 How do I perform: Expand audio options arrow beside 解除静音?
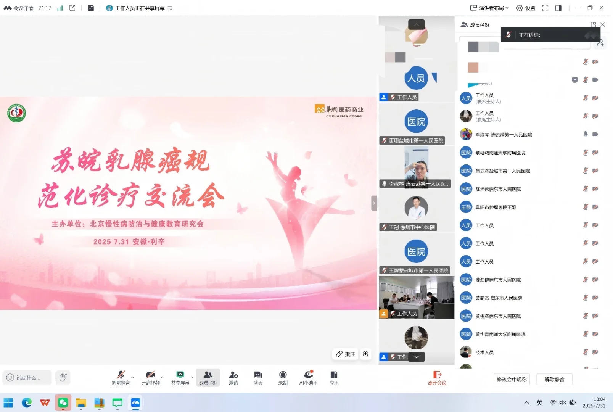(x=132, y=377)
